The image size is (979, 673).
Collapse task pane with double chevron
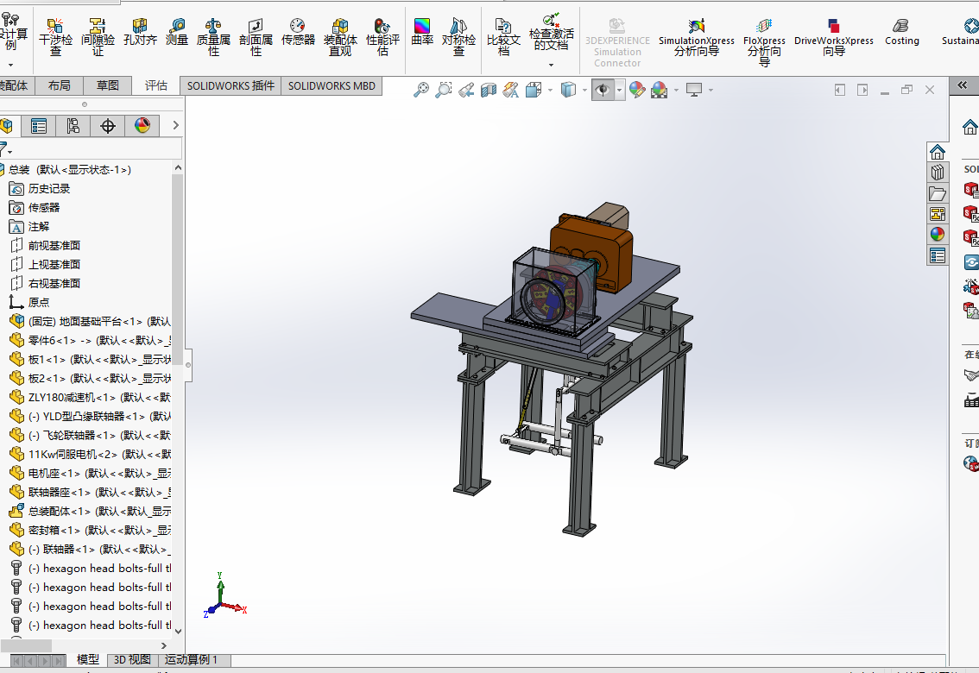click(x=962, y=85)
